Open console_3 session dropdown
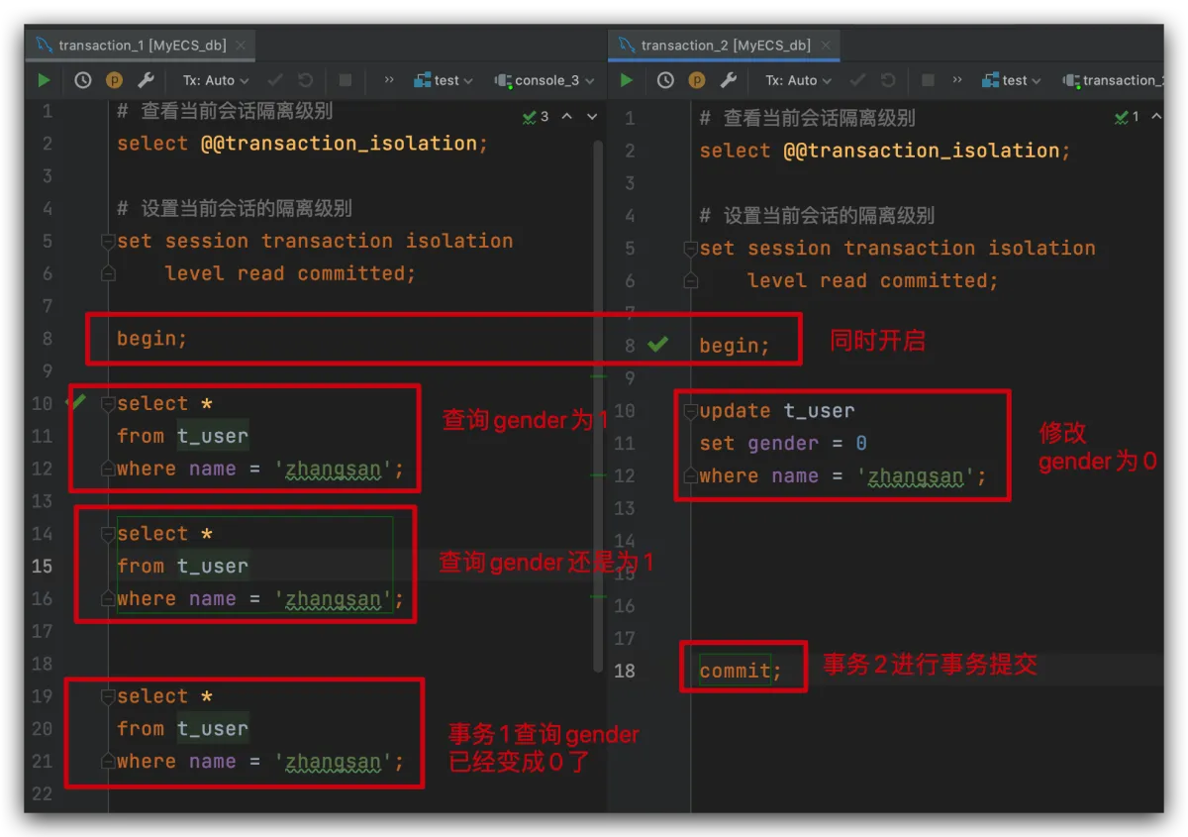 (x=544, y=80)
